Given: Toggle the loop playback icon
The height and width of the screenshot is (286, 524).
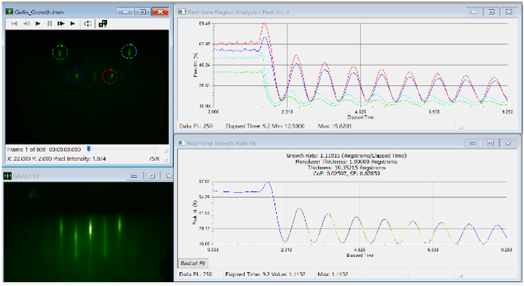Looking at the screenshot, I should point(88,24).
